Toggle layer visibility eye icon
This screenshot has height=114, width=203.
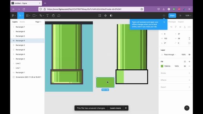[x=189, y=54]
